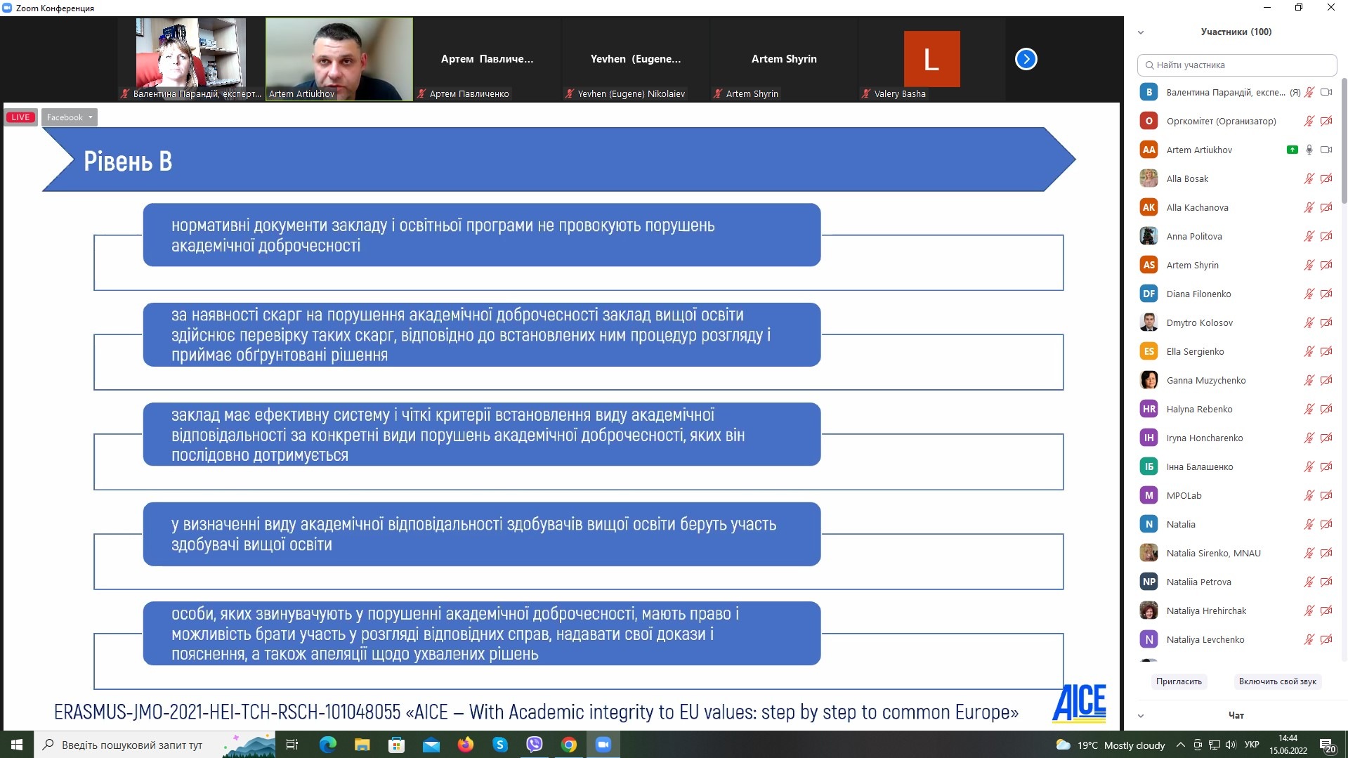Launch Microsoft Edge from the taskbar
The image size is (1348, 758).
tap(327, 745)
